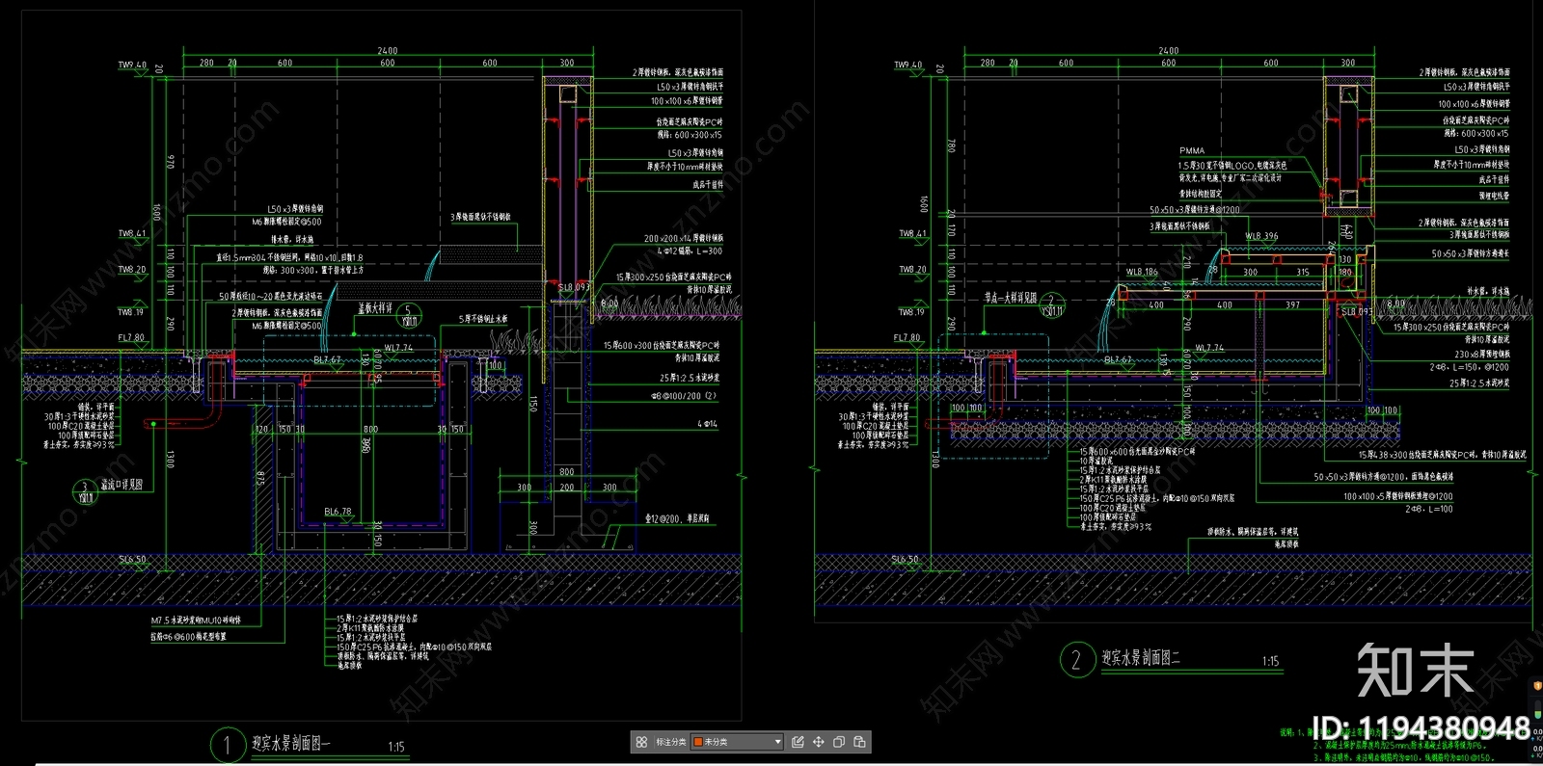1543x766 pixels.
Task: Click the 溢流口详见图 callout in left drawing
Action: tap(122, 485)
